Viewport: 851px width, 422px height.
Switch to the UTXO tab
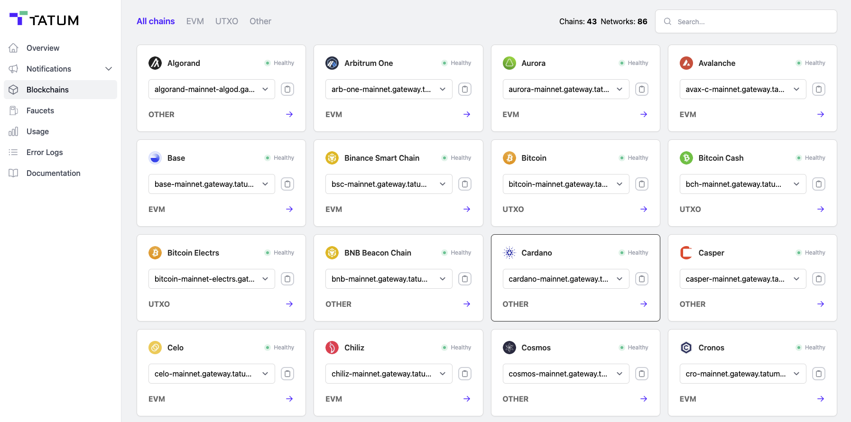click(x=227, y=21)
